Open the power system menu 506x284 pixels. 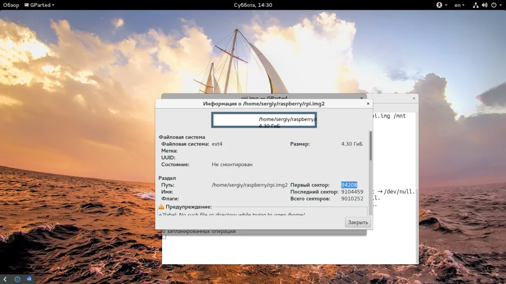coord(494,5)
